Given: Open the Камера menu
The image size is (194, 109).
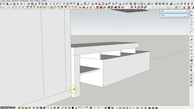Looking at the screenshot, I should (8, 1).
